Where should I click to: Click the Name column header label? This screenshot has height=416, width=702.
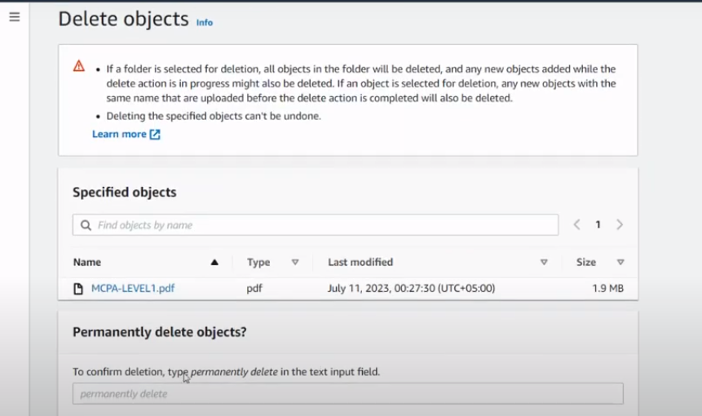tap(87, 263)
